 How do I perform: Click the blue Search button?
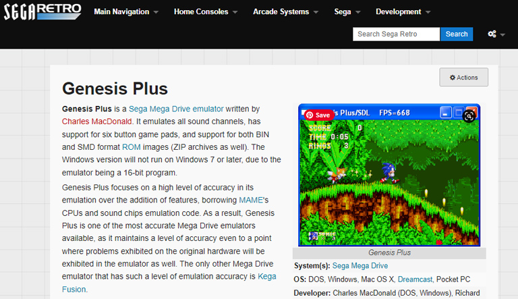tap(457, 34)
